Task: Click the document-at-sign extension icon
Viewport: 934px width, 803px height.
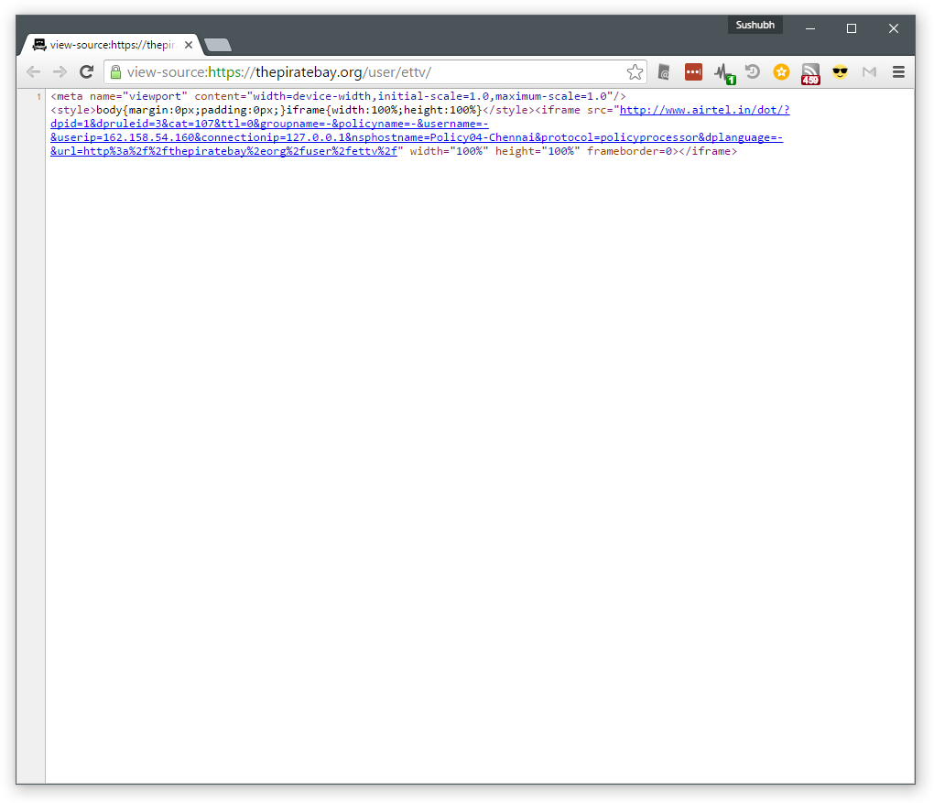Action: [664, 72]
